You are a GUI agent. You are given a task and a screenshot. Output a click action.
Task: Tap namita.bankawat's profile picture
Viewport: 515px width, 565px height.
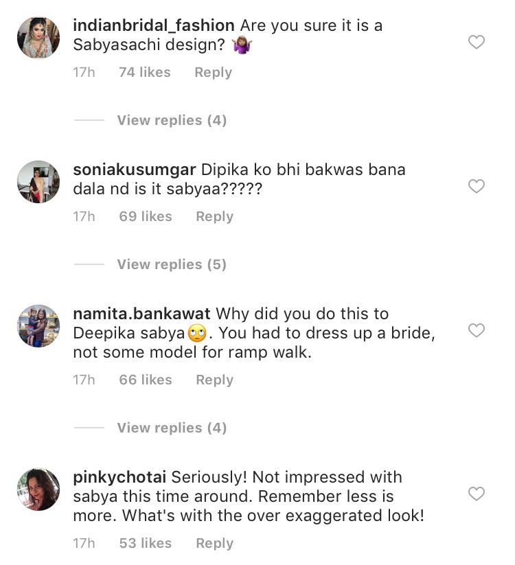(x=38, y=326)
